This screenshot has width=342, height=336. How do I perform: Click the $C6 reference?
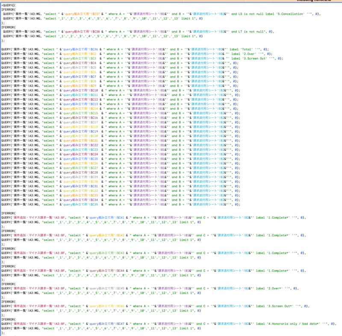coord(92,72)
